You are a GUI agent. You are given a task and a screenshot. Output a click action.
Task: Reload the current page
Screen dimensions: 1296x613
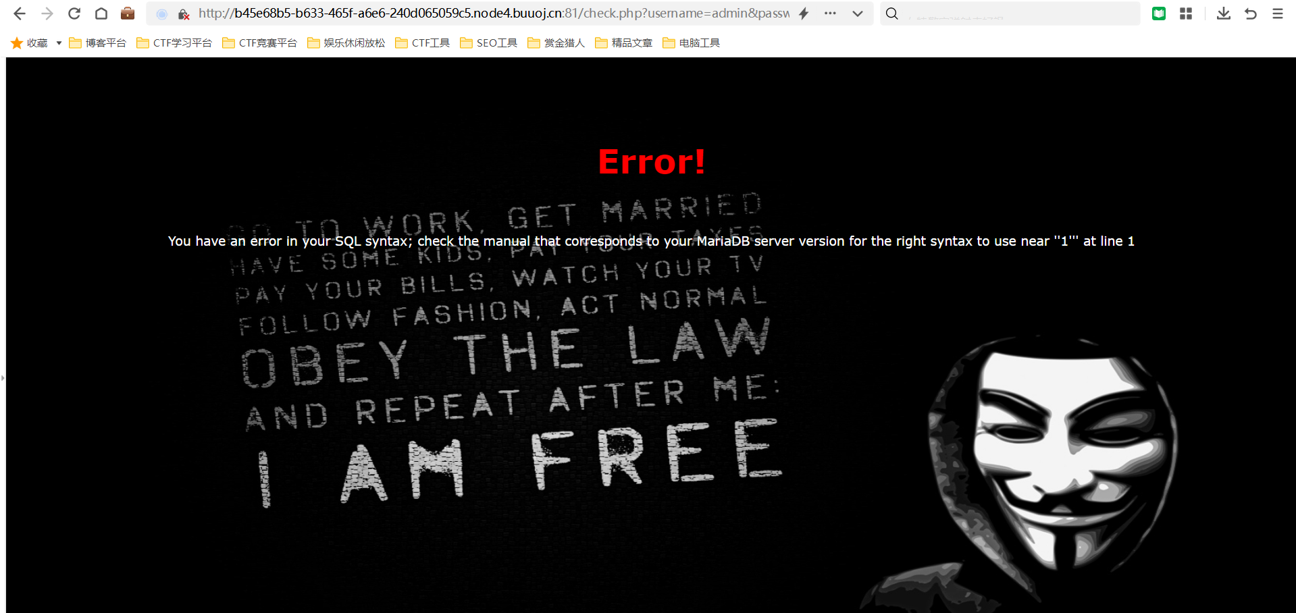coord(74,14)
